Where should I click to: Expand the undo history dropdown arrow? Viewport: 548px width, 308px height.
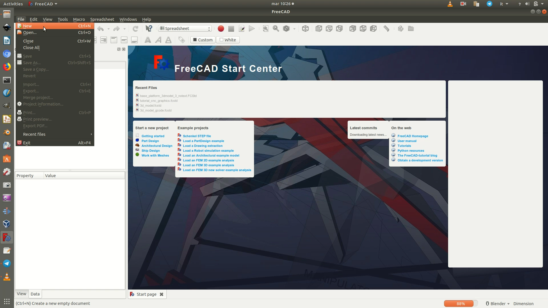click(108, 29)
